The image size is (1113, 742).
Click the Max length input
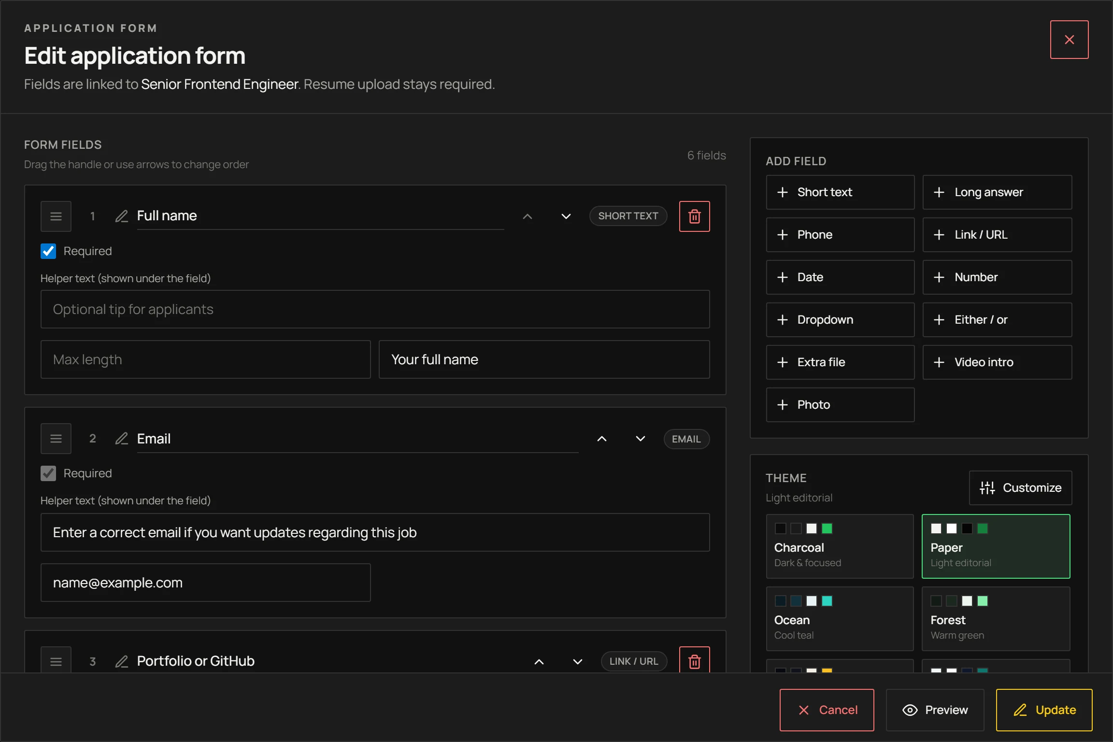pos(205,359)
